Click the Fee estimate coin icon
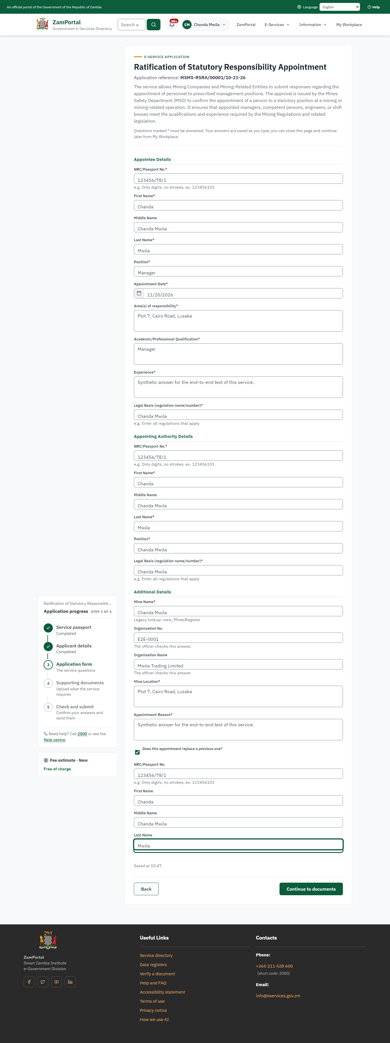Viewport: 390px width, 1043px height. click(46, 760)
